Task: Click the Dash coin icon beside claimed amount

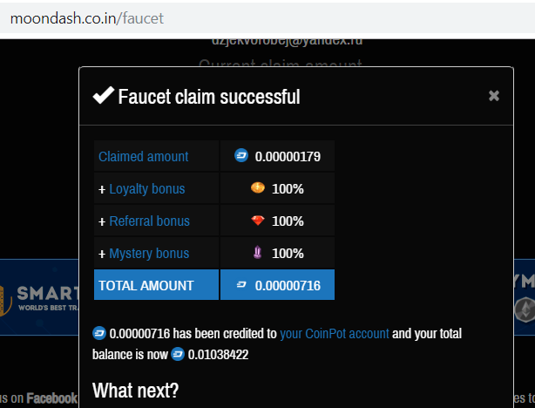Action: (x=241, y=156)
